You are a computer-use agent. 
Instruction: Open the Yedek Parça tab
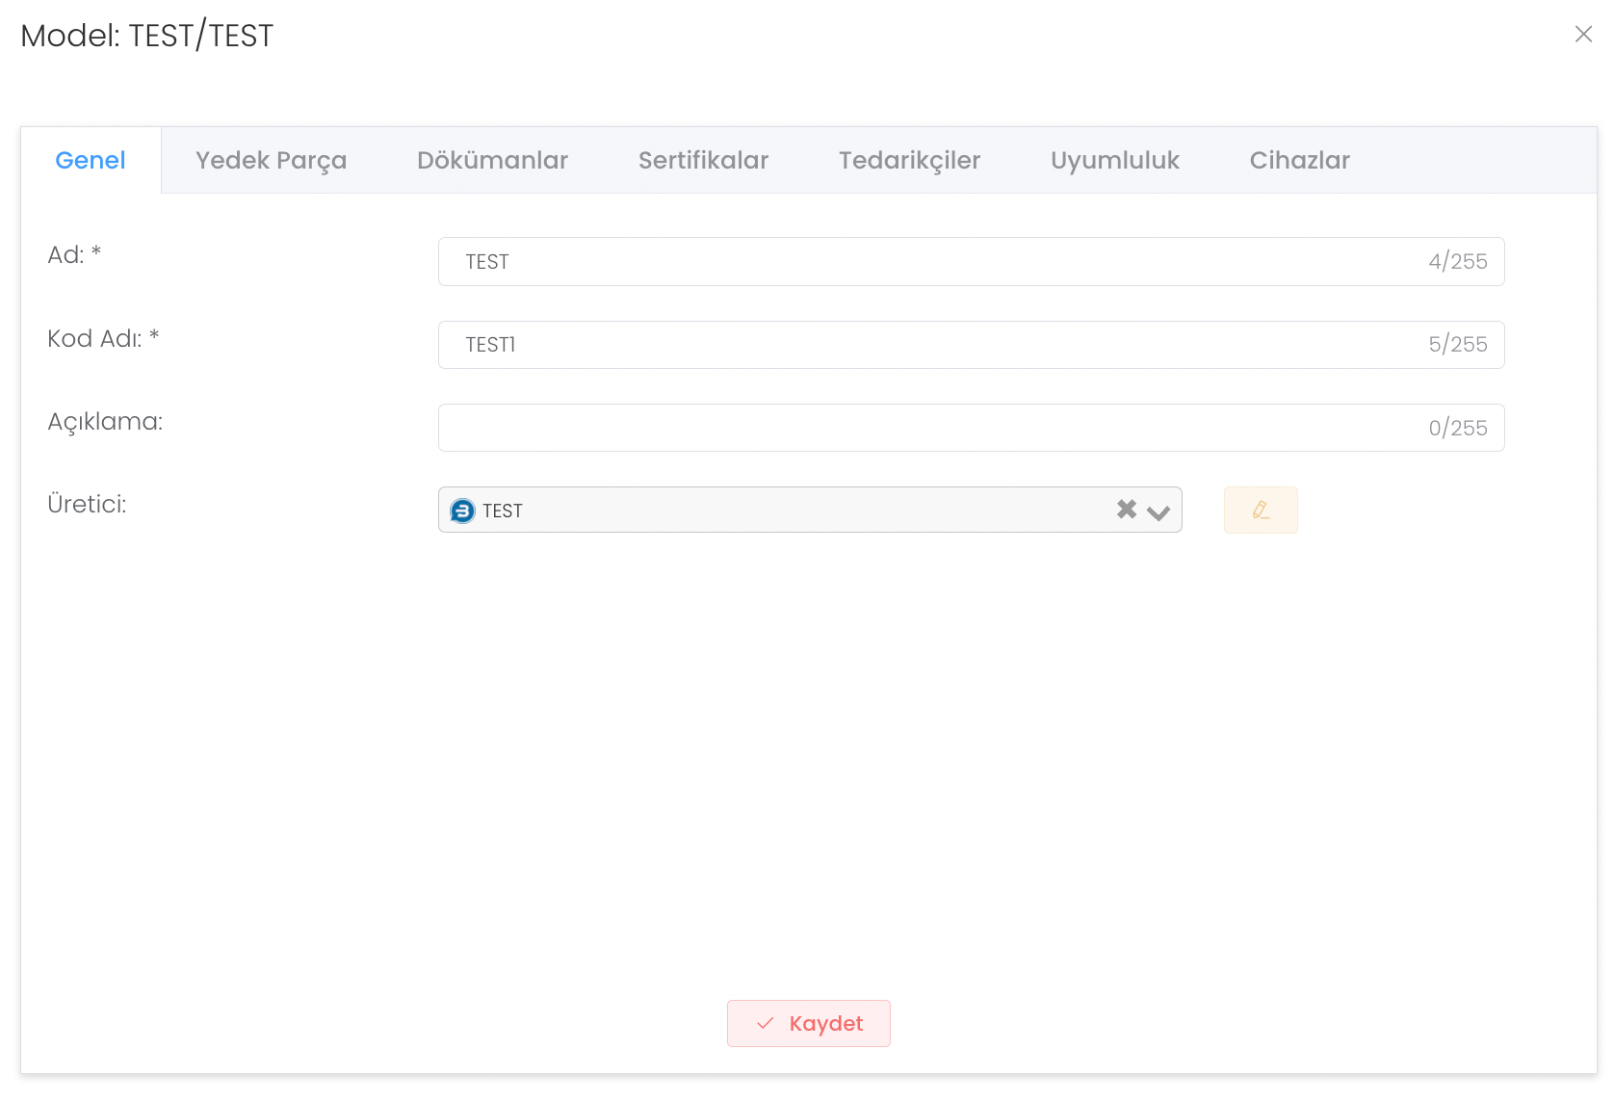tap(271, 161)
